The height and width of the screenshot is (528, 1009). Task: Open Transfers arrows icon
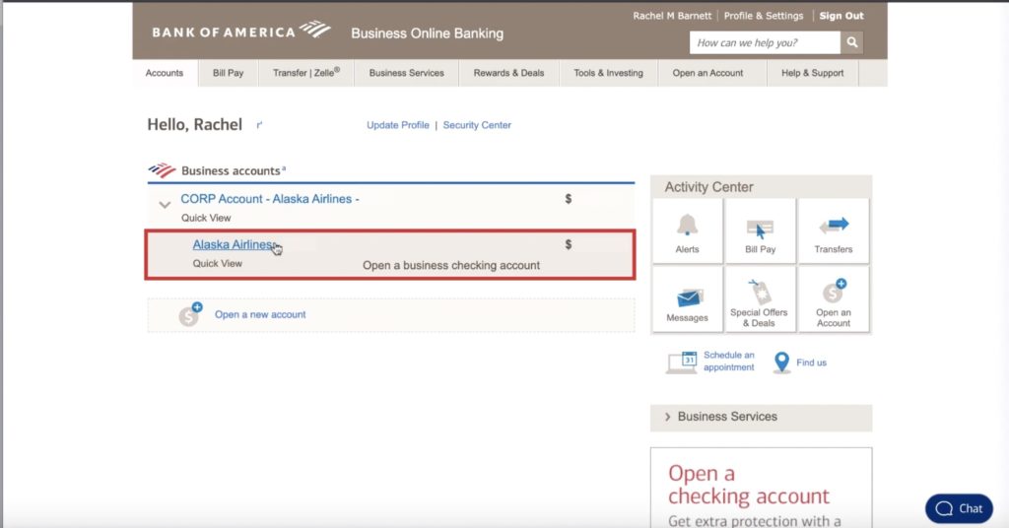click(834, 226)
